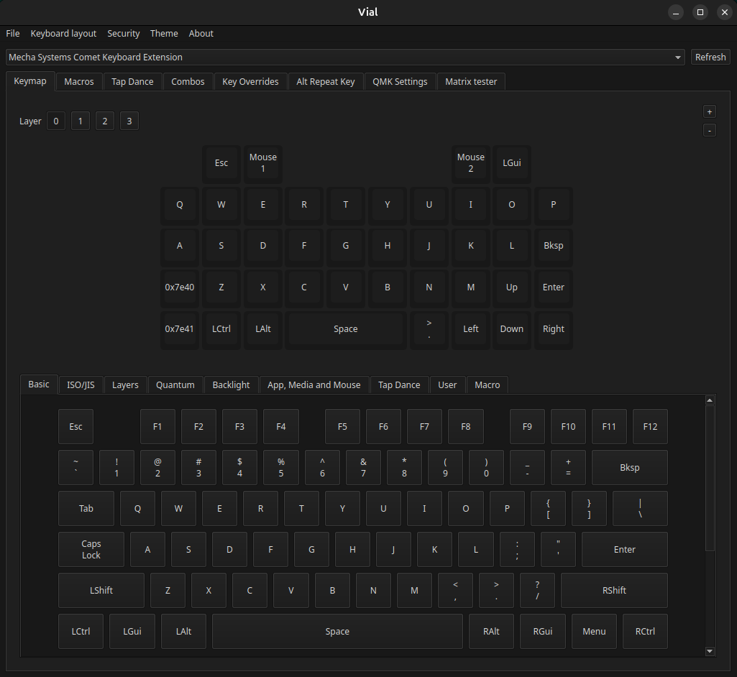The image size is (737, 677).
Task: Open the Theme menu
Action: [x=164, y=34]
